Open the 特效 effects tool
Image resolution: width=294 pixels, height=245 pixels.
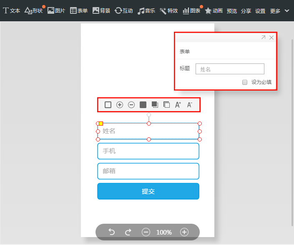pos(169,11)
